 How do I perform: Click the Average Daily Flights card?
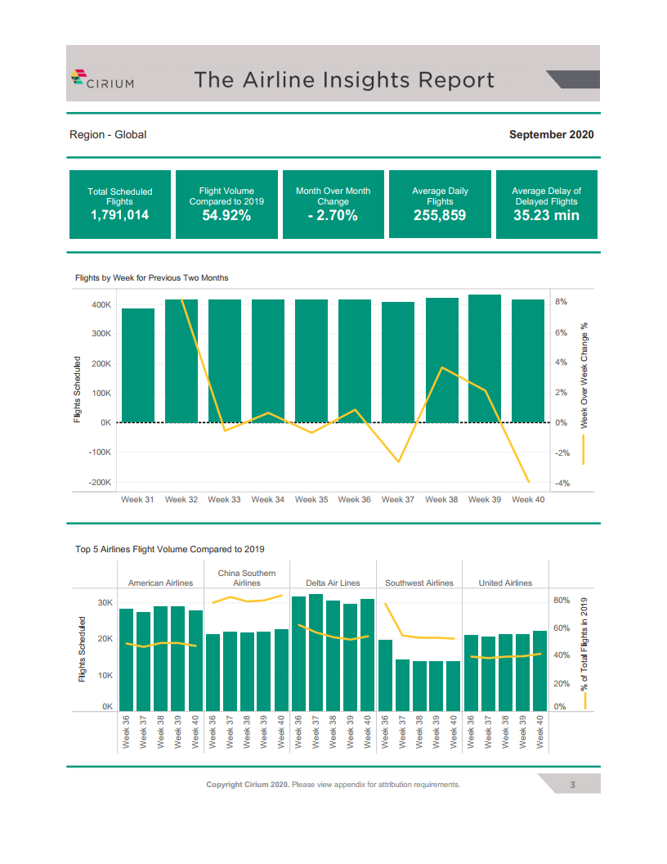coord(440,205)
